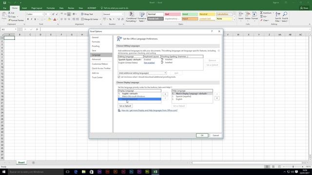This screenshot has width=312, height=175.
Task: Open the AutoSum dropdown arrow
Action: coord(273,13)
